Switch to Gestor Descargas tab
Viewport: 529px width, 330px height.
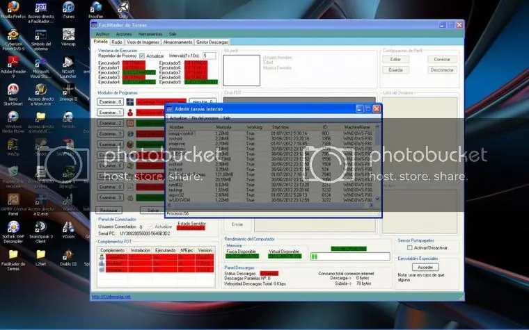(212, 42)
